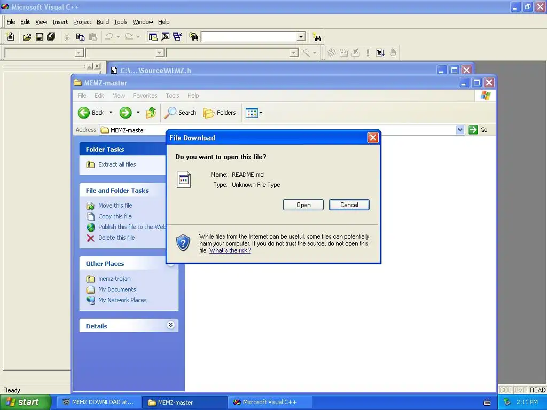Click the Compile icon in build toolbar
The height and width of the screenshot is (410, 547).
click(x=331, y=53)
